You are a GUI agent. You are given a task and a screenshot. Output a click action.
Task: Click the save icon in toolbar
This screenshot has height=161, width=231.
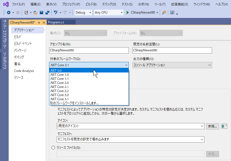tap(41, 12)
